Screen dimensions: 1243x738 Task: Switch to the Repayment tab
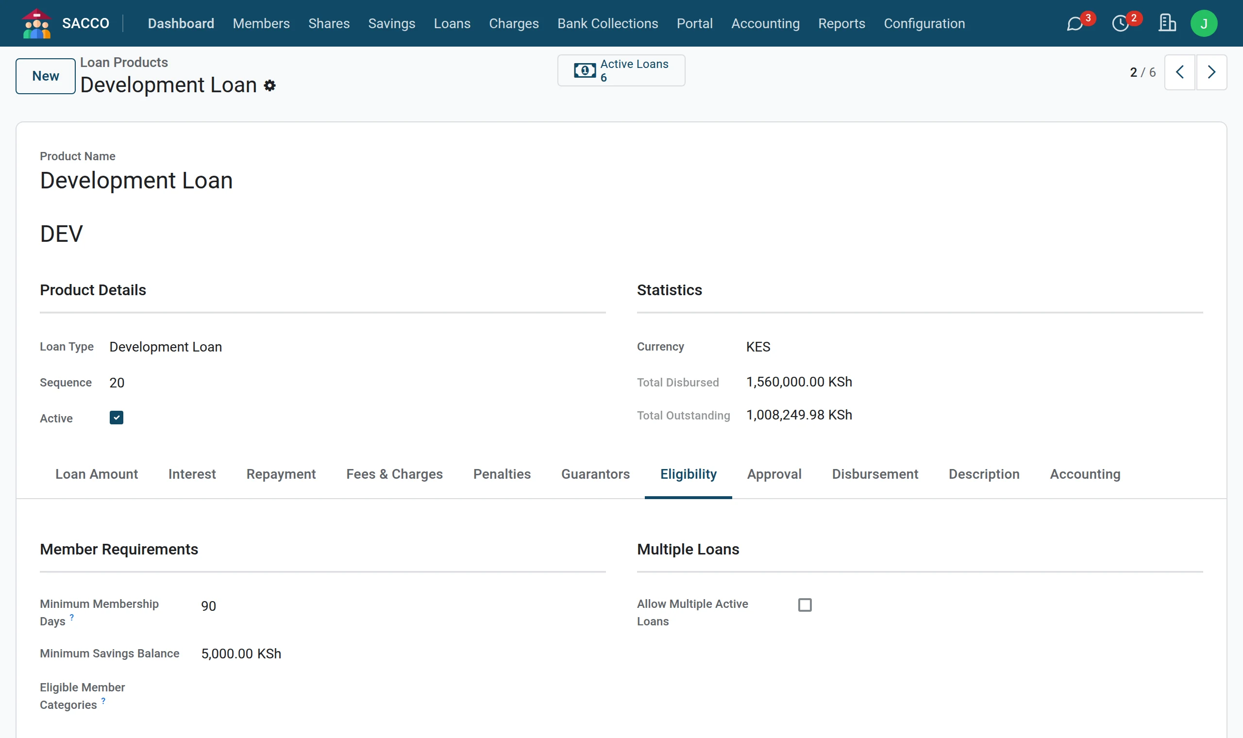click(x=281, y=474)
